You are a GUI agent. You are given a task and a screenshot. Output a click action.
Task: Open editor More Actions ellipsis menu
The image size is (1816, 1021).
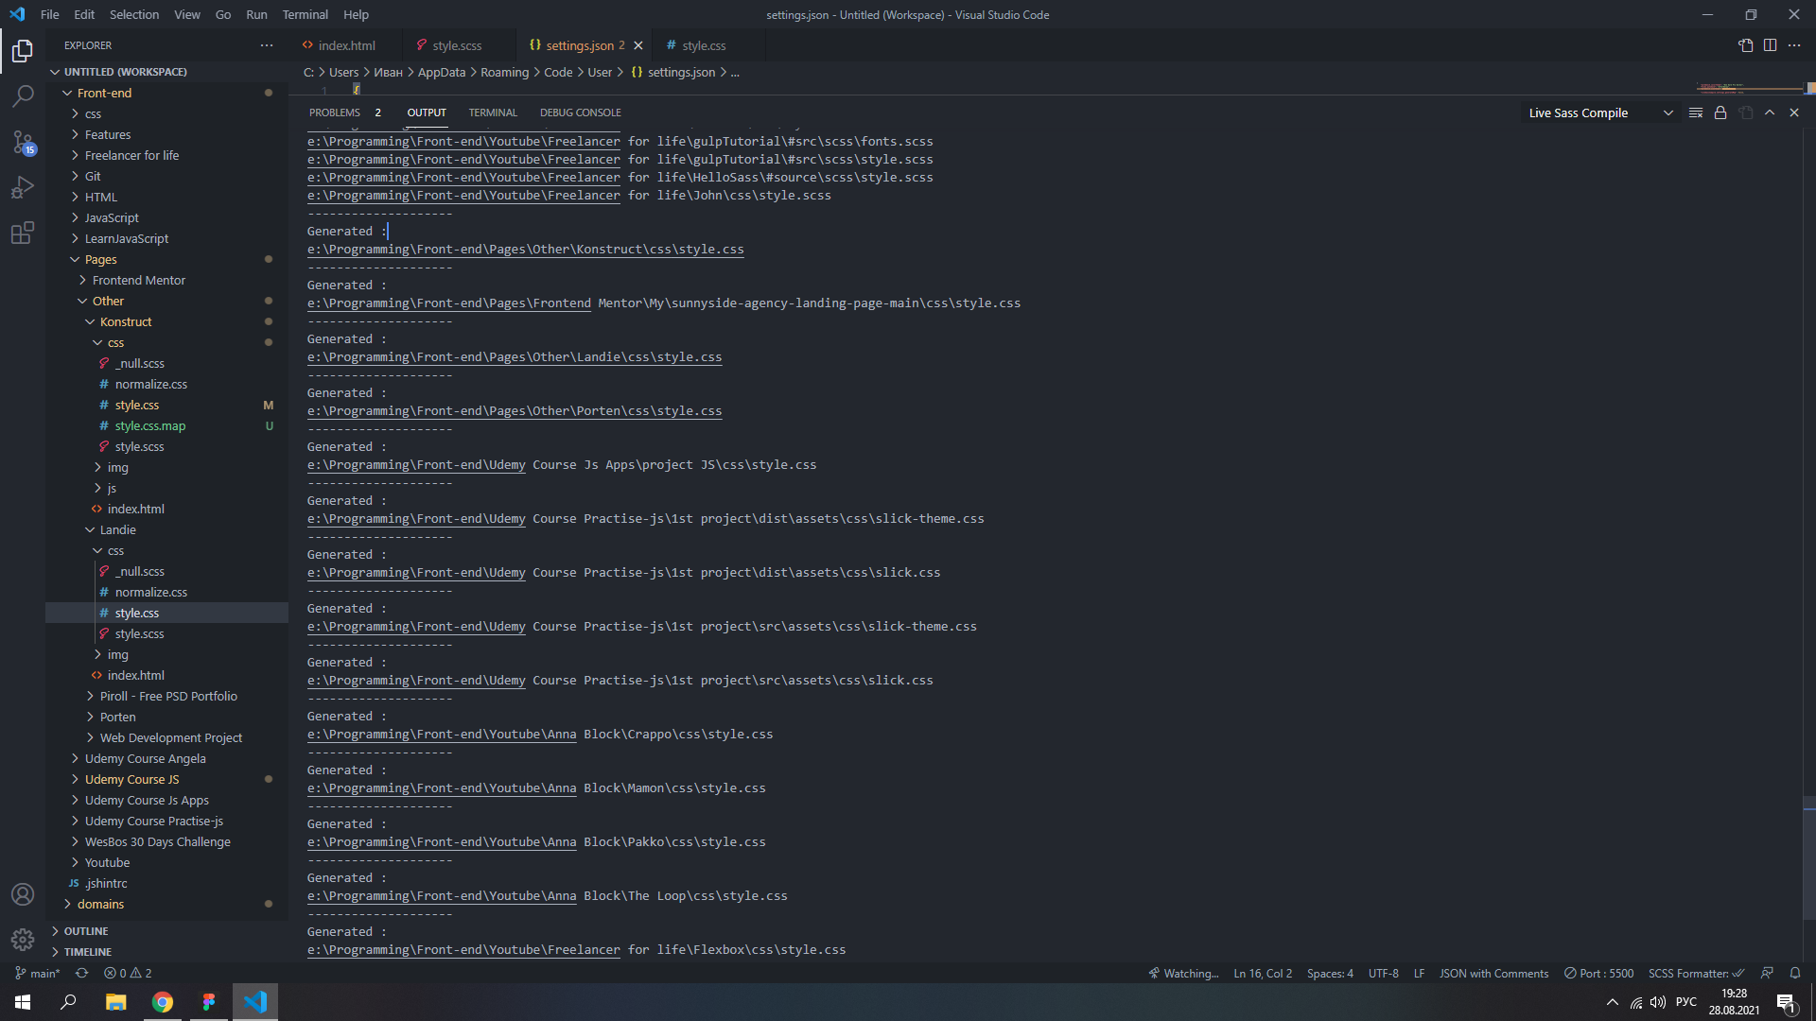coord(1794,45)
